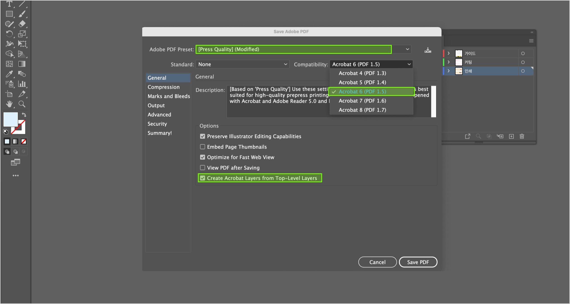The height and width of the screenshot is (304, 570).
Task: Click target circle of 인쇄 layer
Action: (x=523, y=71)
